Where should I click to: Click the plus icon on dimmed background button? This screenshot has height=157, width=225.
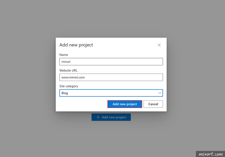tap(98, 117)
